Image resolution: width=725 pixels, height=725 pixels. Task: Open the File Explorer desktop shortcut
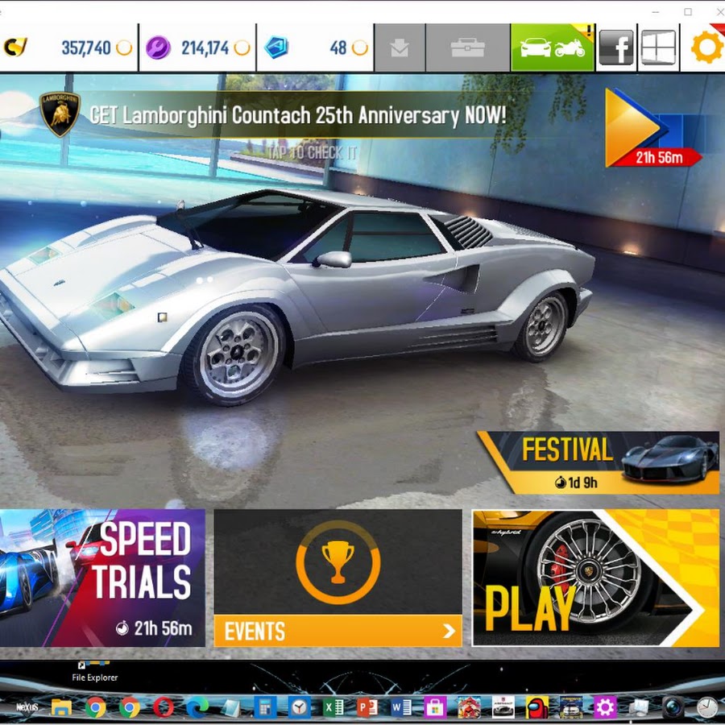click(x=94, y=672)
